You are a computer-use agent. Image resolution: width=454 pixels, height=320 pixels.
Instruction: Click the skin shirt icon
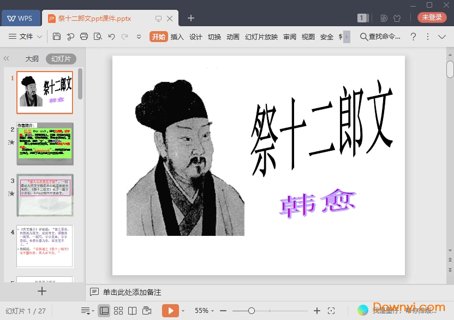(397, 18)
